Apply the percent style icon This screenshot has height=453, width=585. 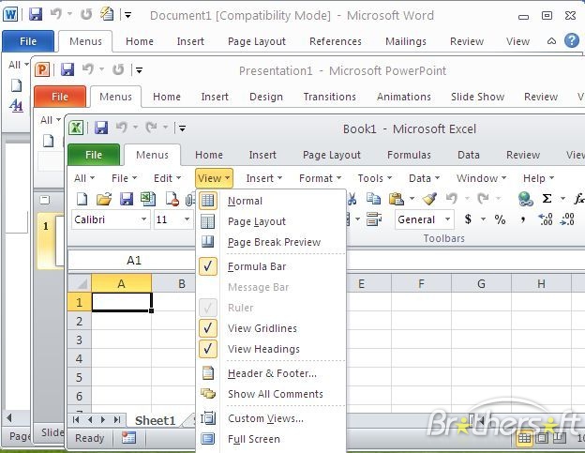[500, 219]
